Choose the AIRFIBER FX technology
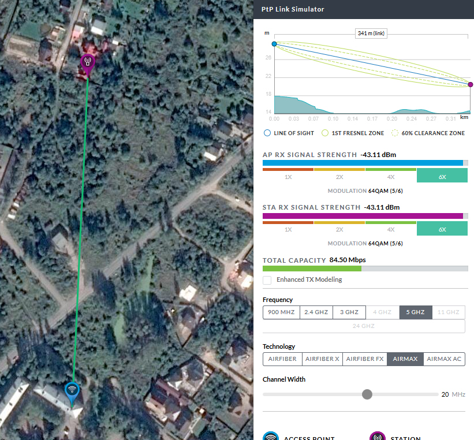Screen dimensions: 474x440 pyautogui.click(x=365, y=359)
